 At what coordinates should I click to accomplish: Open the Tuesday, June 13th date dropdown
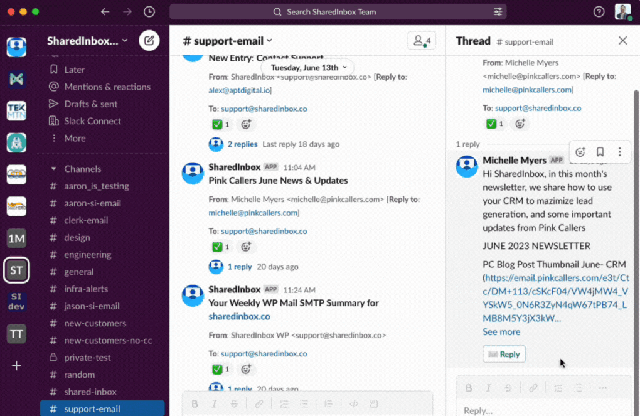coord(307,67)
